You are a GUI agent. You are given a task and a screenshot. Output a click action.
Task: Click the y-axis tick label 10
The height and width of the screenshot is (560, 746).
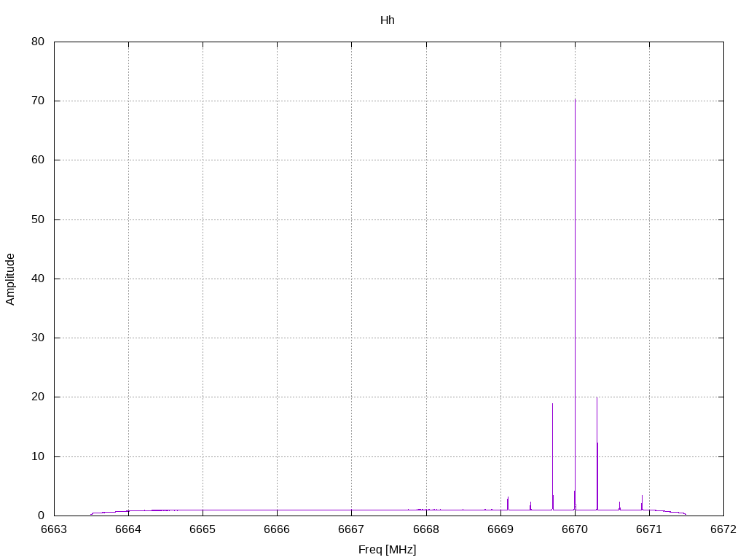[38, 456]
